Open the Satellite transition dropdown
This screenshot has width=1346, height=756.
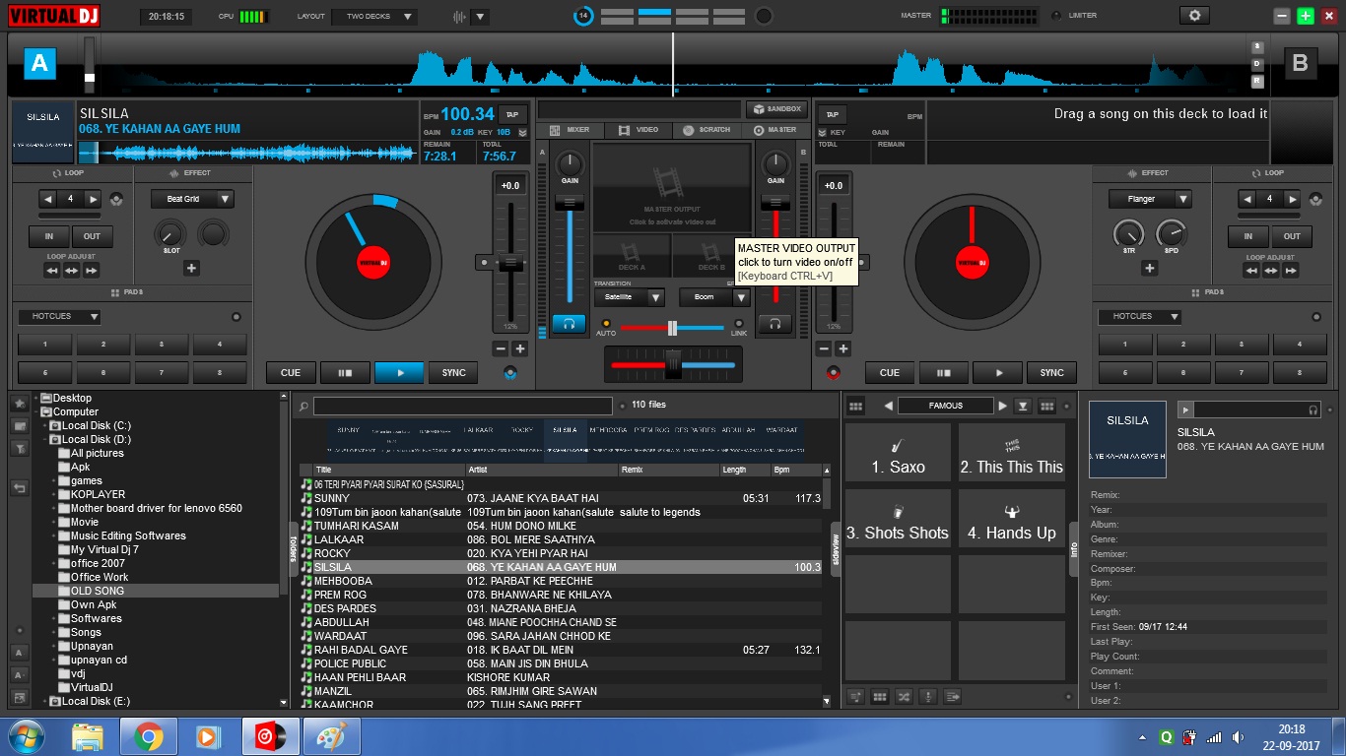point(629,296)
